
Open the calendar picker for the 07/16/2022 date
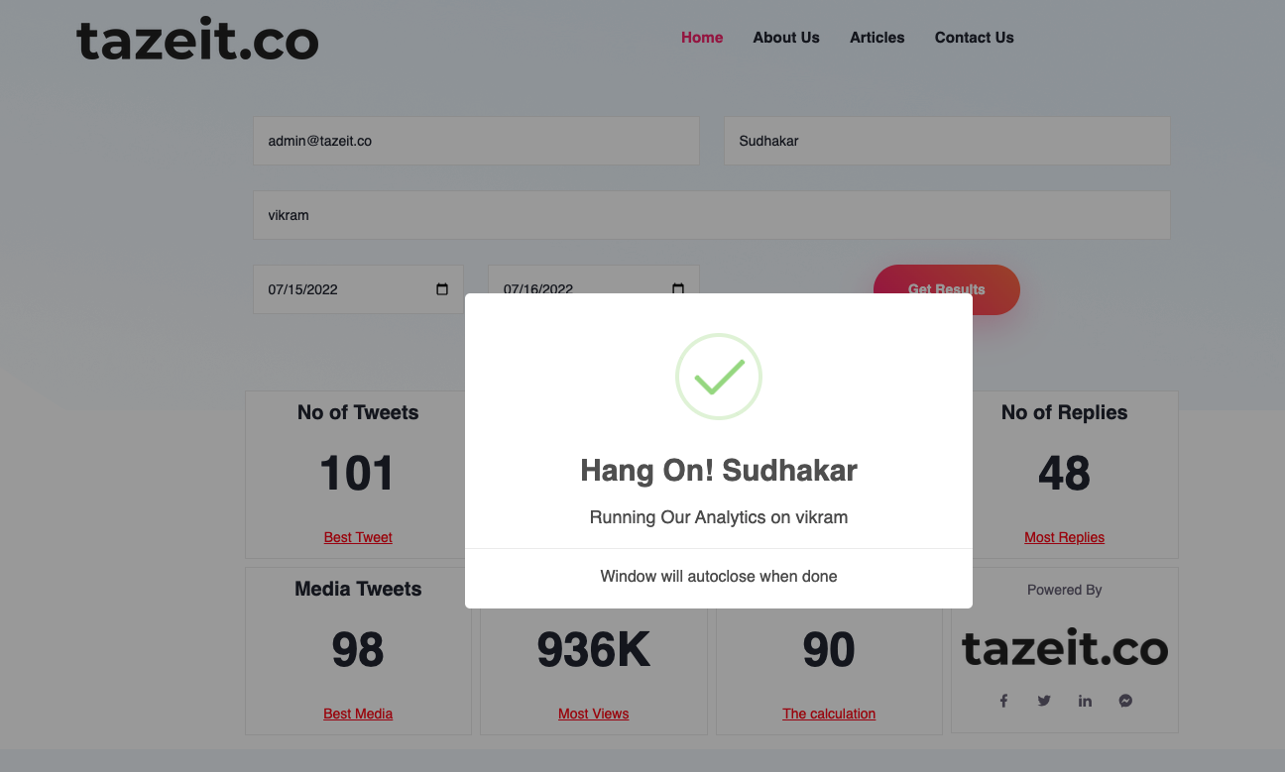[x=678, y=288]
